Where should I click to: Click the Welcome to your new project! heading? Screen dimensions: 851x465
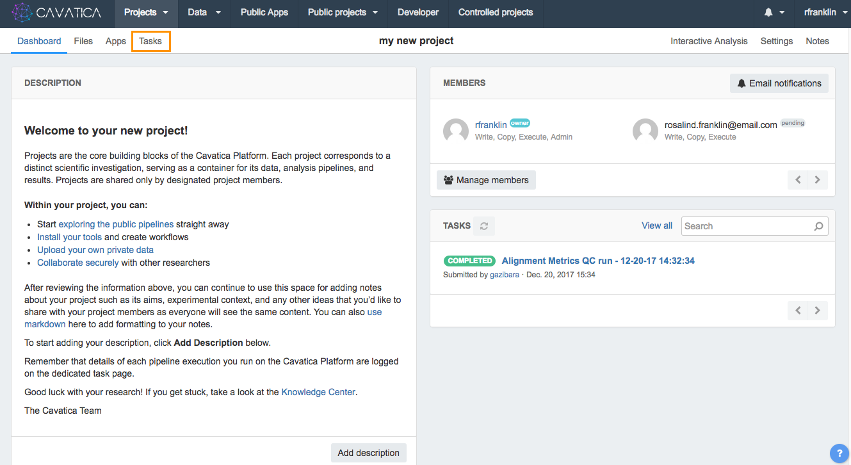click(106, 131)
